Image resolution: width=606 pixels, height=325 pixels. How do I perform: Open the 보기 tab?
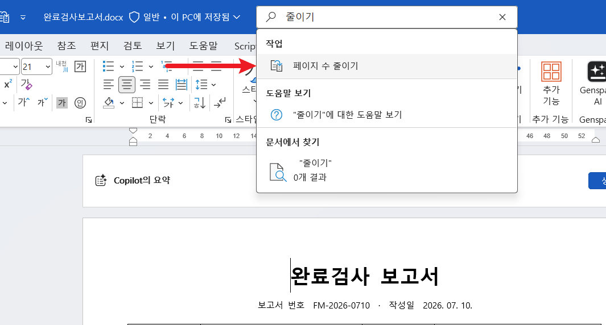pos(166,45)
